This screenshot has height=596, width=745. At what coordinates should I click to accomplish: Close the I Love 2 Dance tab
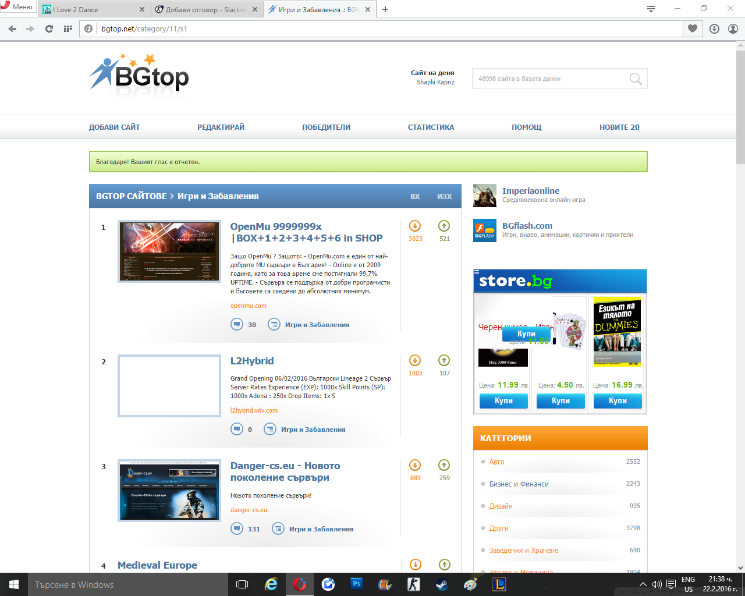[x=142, y=9]
